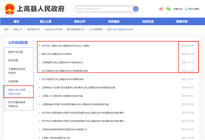Open the Weibo icon link
205x140 pixels.
point(161,9)
